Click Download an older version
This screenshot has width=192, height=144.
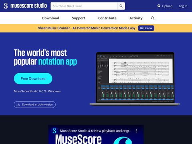coord(35,104)
